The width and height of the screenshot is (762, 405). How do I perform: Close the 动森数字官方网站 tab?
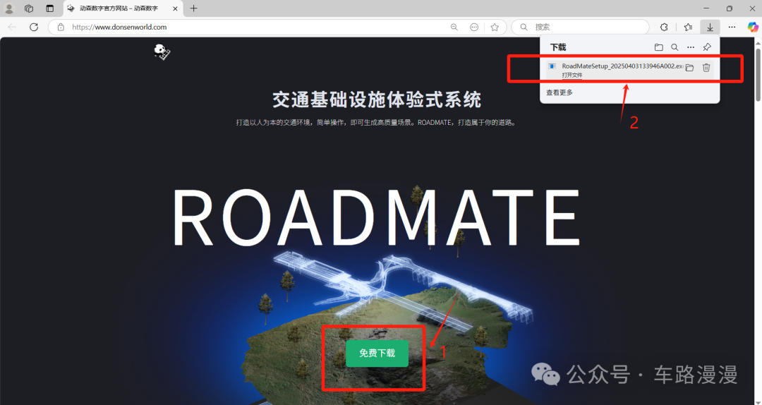(x=175, y=8)
